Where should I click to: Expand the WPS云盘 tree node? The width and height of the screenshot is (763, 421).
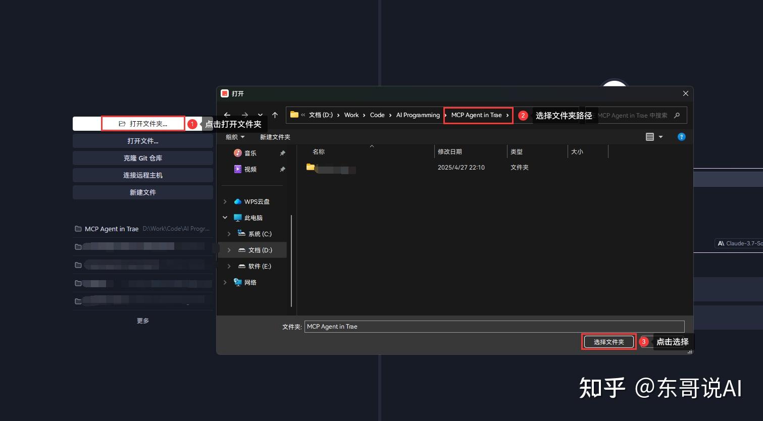click(x=225, y=201)
